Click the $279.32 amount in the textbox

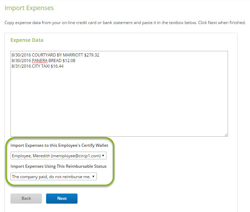click(x=92, y=55)
